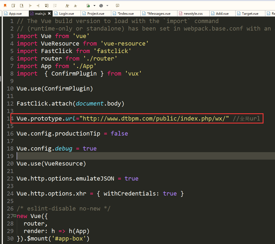Click the indent right-arrow toolbar icon
This screenshot has width=275, height=244.
[38, 6]
